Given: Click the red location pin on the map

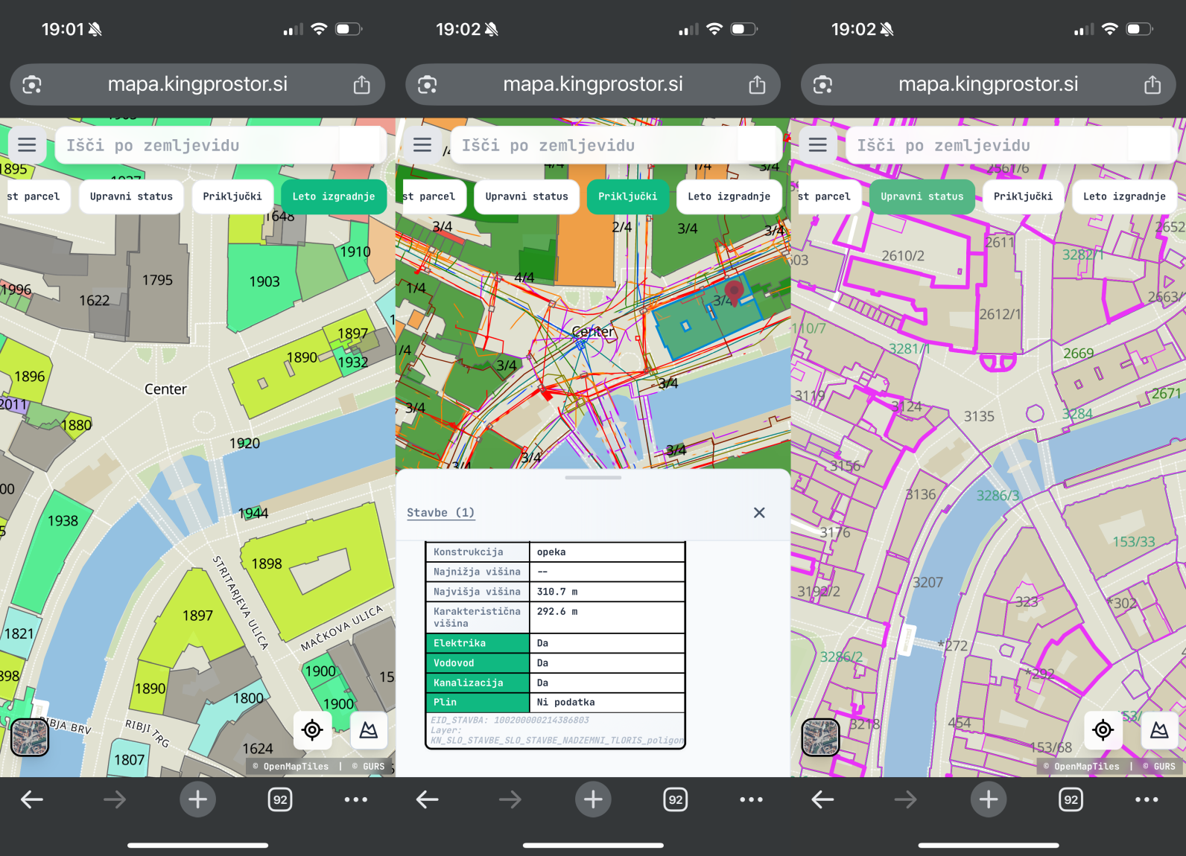Looking at the screenshot, I should coord(734,292).
